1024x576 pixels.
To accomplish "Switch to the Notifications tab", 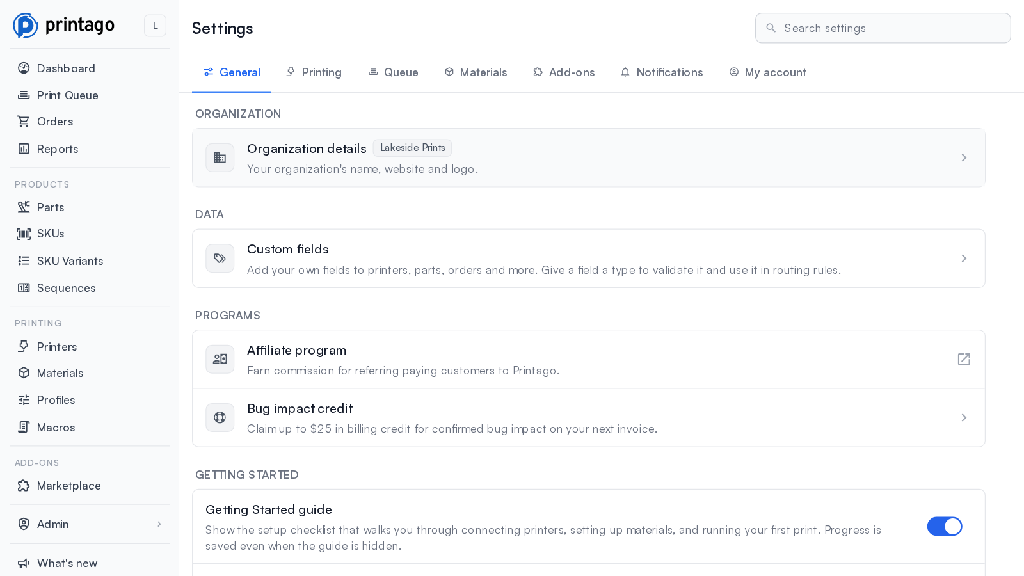I will (662, 72).
